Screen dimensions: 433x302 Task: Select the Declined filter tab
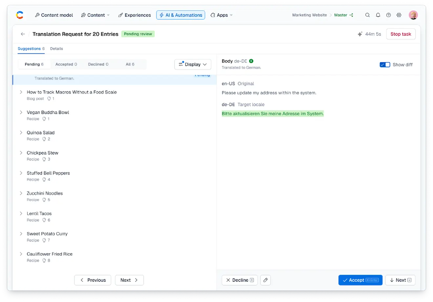click(x=98, y=64)
